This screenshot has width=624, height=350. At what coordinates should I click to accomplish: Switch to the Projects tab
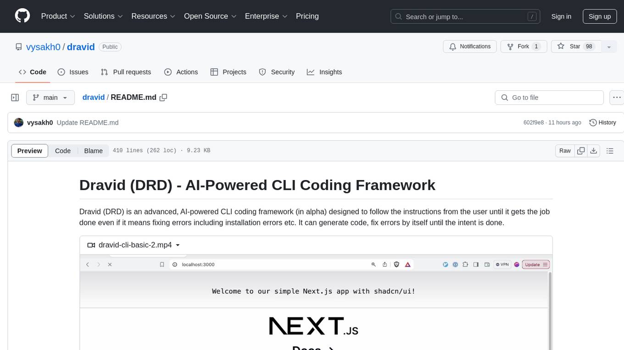point(228,72)
